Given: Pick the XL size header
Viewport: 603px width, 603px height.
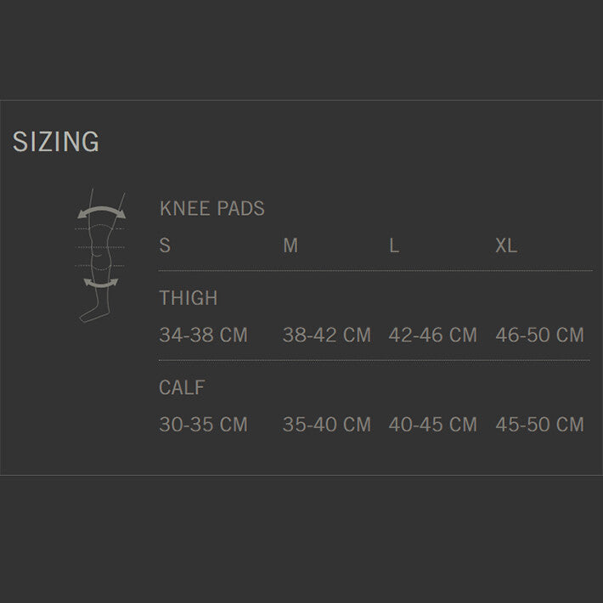Looking at the screenshot, I should coord(506,245).
